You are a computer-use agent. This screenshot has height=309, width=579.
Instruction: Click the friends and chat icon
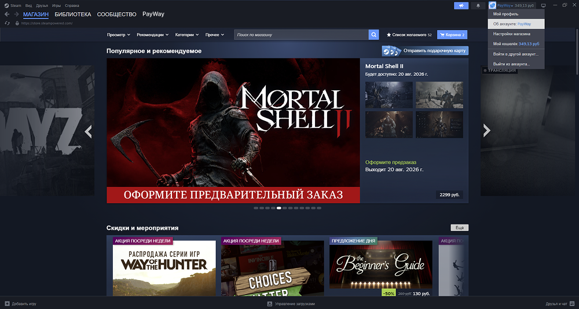[x=572, y=304]
